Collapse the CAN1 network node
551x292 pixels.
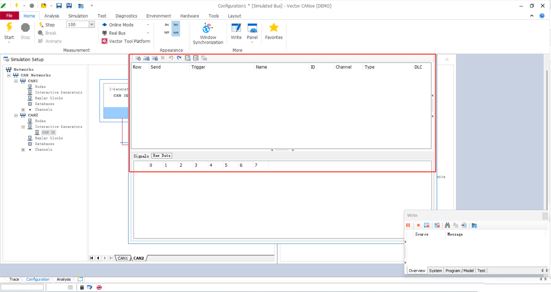click(x=16, y=81)
